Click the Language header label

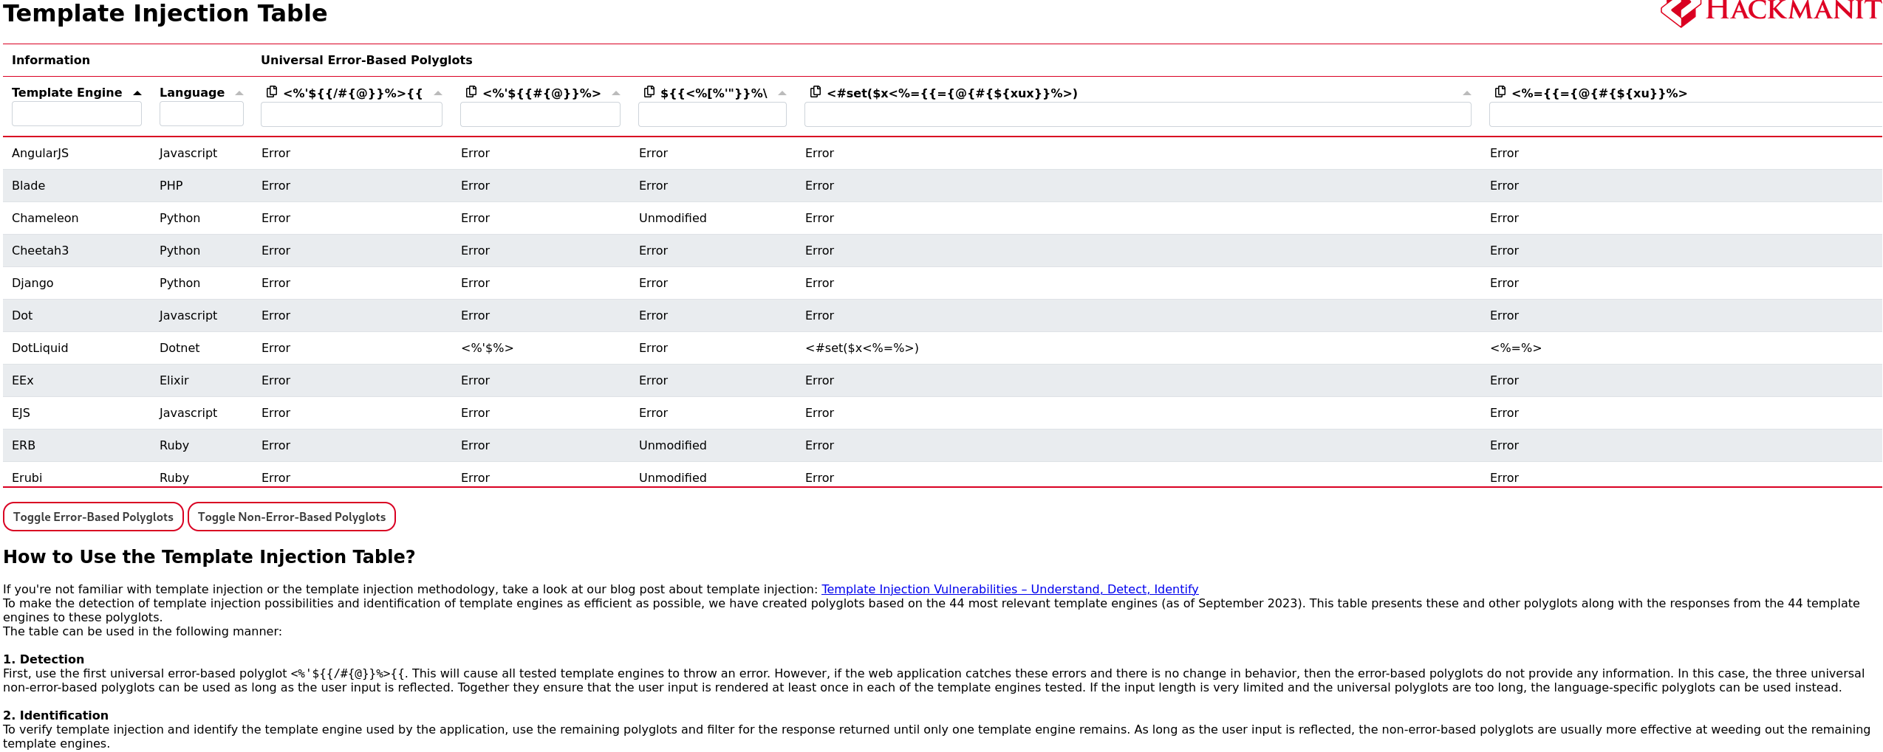click(192, 92)
